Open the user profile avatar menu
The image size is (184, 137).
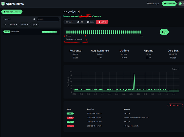(180, 4)
